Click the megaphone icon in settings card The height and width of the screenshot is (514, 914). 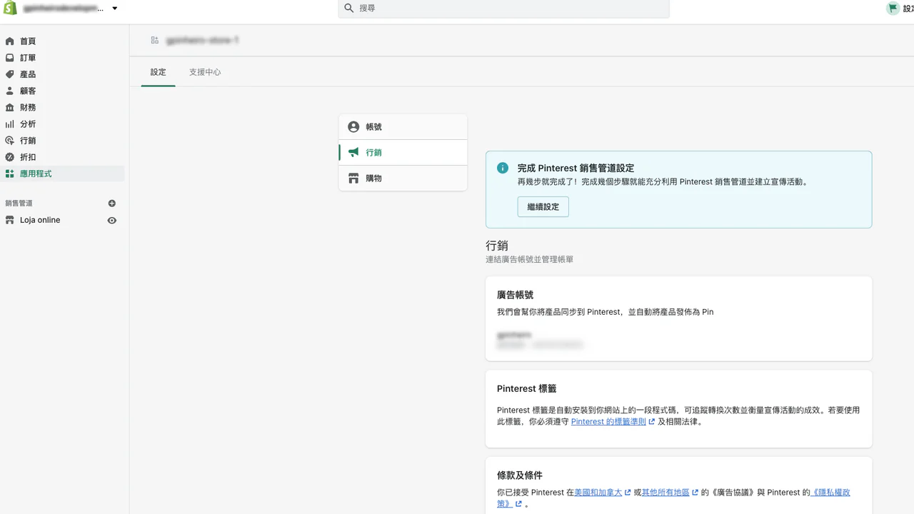[x=353, y=153]
